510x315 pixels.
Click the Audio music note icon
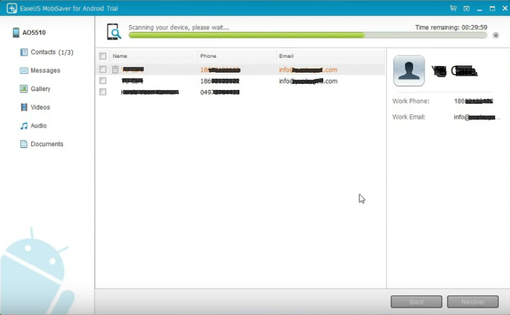point(24,126)
